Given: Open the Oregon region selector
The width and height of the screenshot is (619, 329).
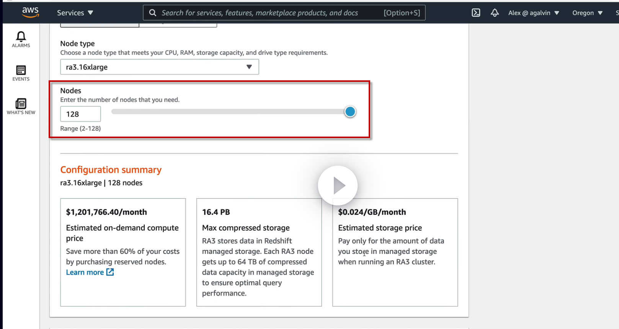Looking at the screenshot, I should [587, 13].
